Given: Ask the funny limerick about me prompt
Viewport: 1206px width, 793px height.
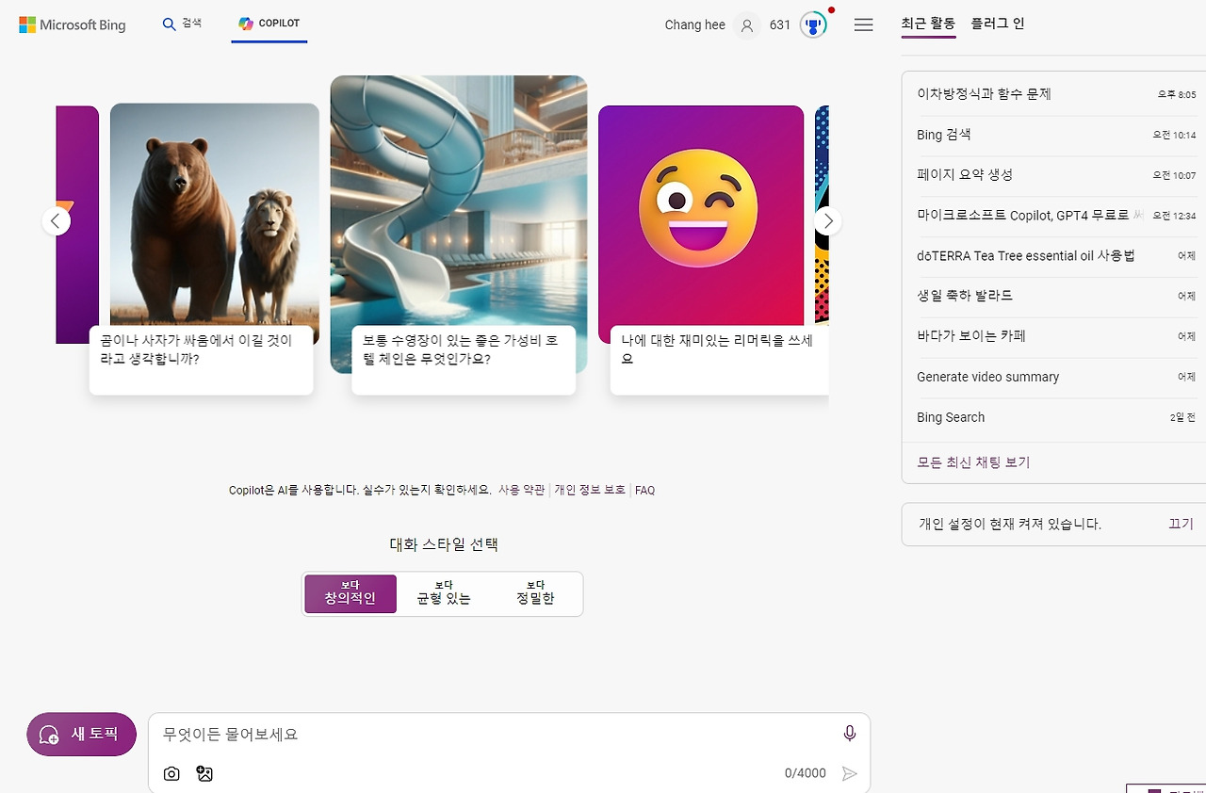Looking at the screenshot, I should click(720, 360).
